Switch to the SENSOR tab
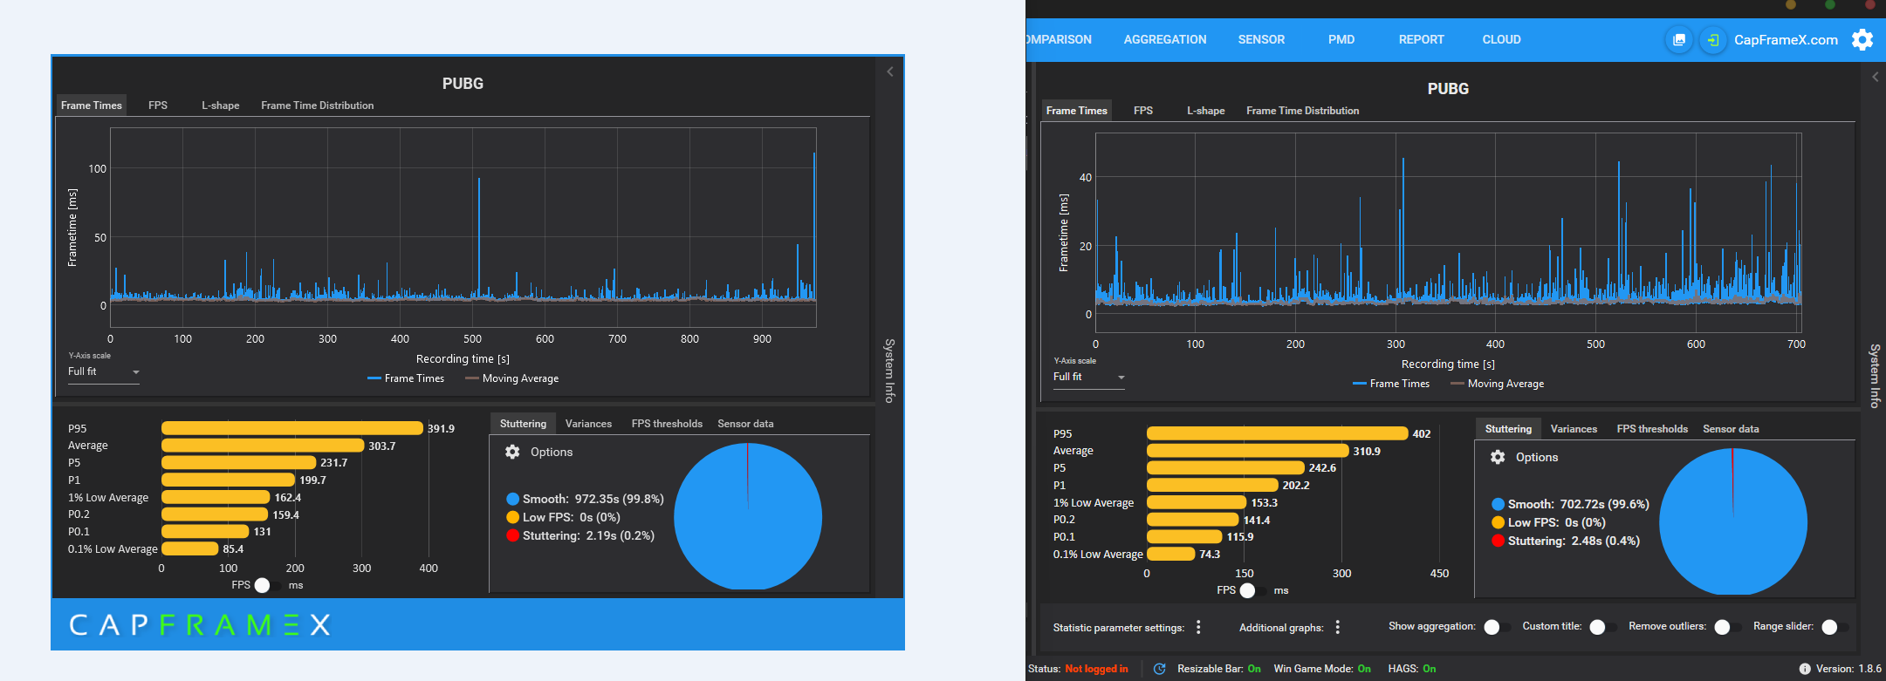Image resolution: width=1886 pixels, height=681 pixels. [1261, 39]
